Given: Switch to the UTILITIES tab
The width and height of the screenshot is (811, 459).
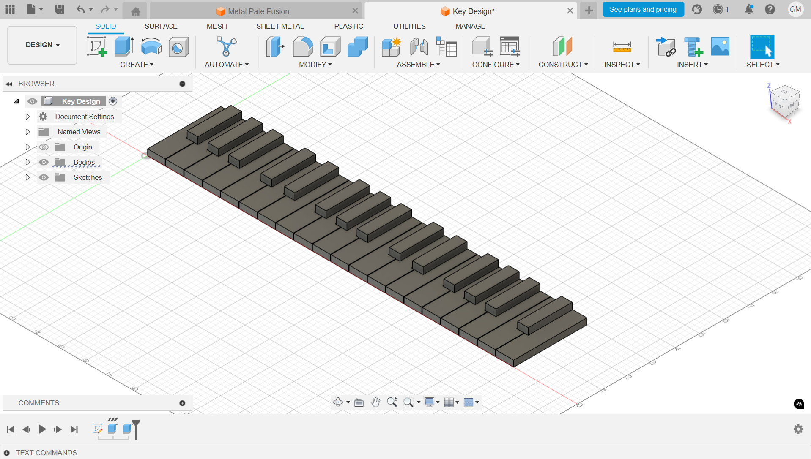Looking at the screenshot, I should (409, 26).
